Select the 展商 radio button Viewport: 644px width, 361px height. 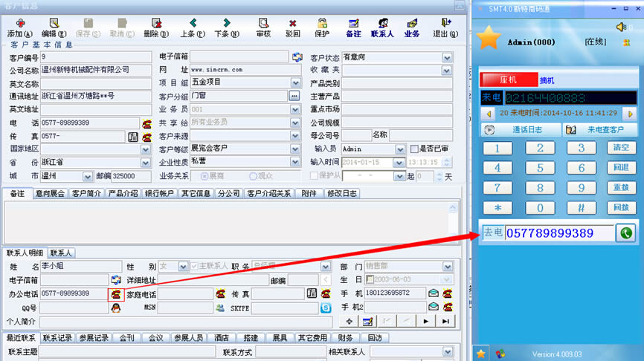tap(205, 176)
